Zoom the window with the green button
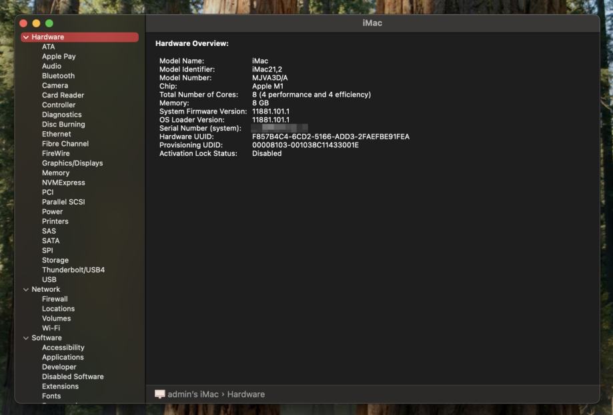 pos(49,23)
